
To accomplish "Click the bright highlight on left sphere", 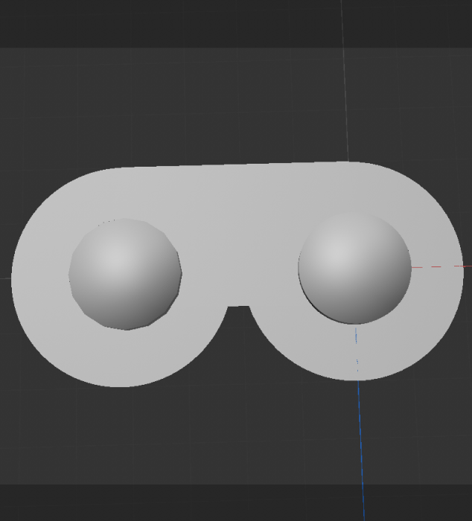I will pos(114,257).
